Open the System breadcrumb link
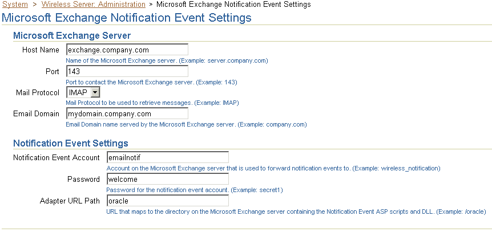This screenshot has height=232, width=492. click(15, 5)
